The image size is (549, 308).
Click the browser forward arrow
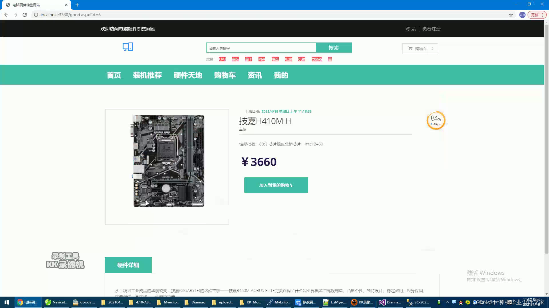[15, 15]
